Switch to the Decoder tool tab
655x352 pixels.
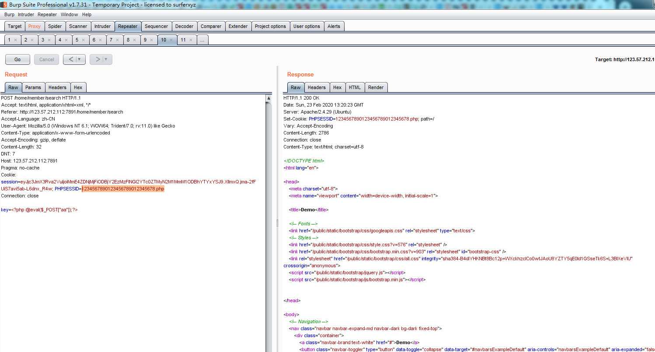pos(184,26)
